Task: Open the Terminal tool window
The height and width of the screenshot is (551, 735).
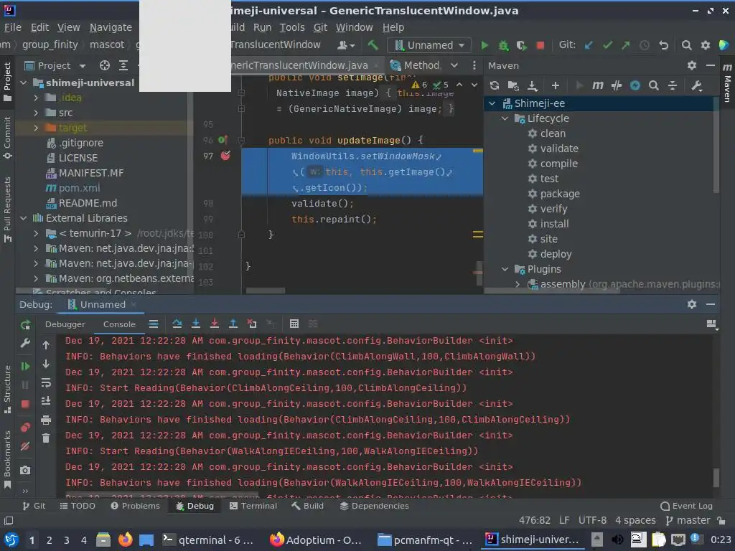Action: click(x=253, y=506)
